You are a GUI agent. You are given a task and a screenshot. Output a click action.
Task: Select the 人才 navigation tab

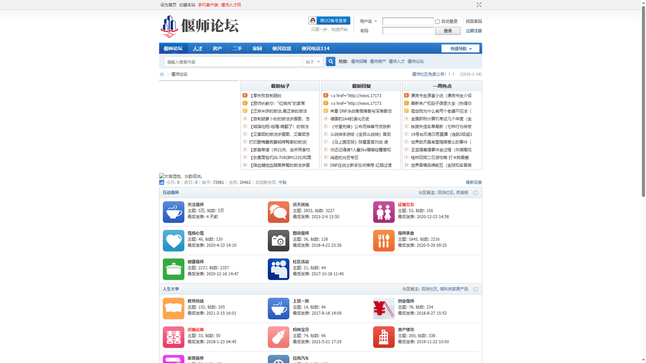pos(198,48)
